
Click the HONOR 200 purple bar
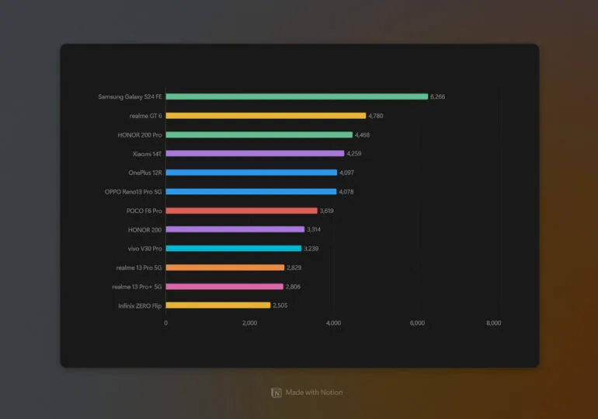tap(235, 229)
